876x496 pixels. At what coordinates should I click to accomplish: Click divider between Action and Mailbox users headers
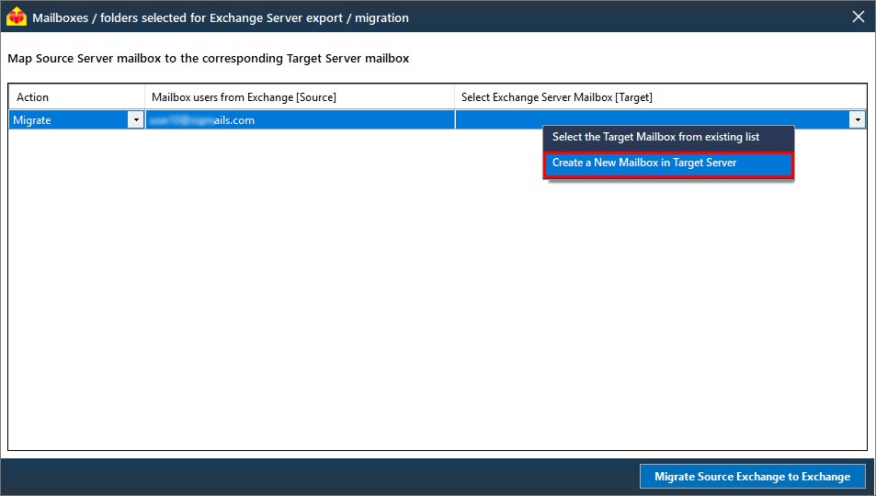point(144,96)
